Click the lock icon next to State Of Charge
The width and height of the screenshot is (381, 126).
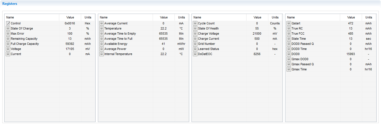pyautogui.click(x=8, y=28)
